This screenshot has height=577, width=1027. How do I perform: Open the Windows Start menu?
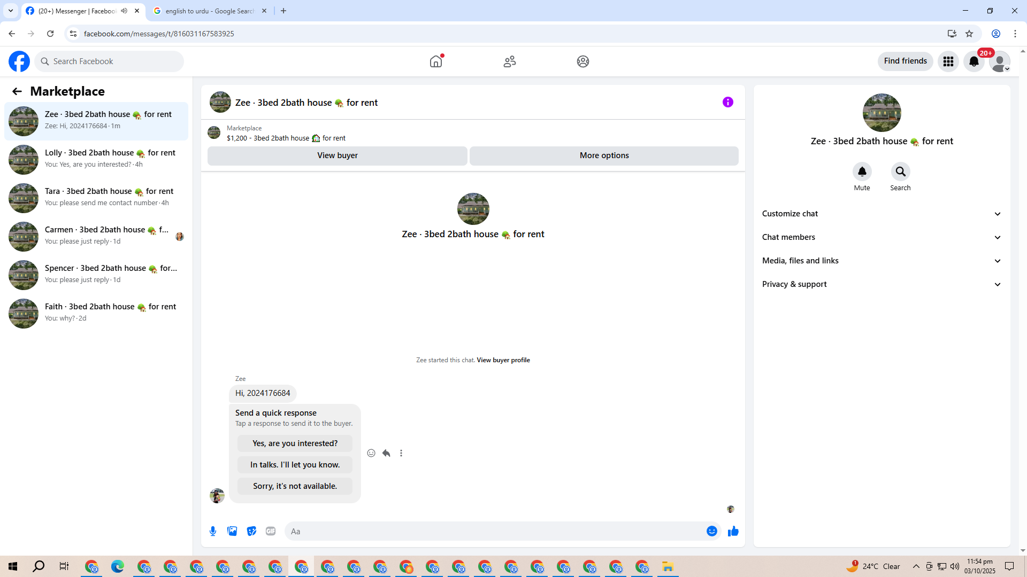click(13, 566)
